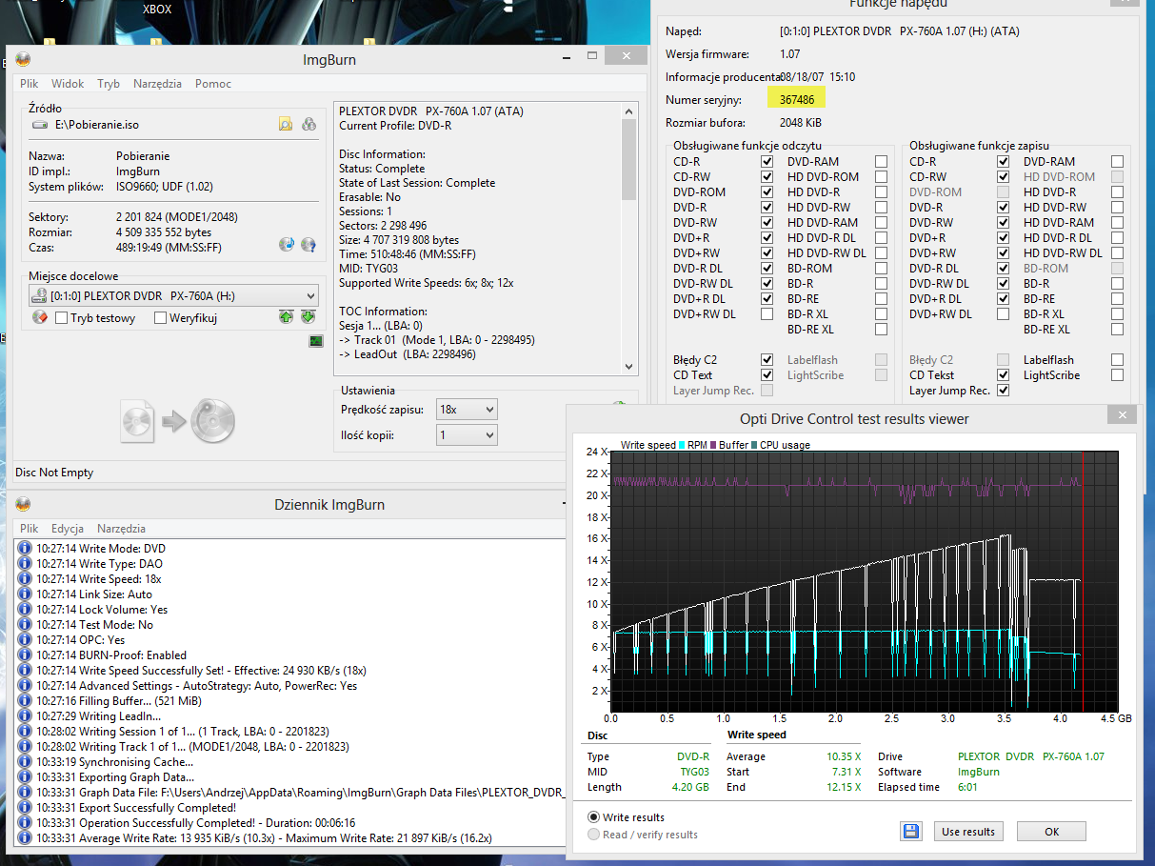1155x866 pixels.
Task: Click the Dziennik ImgBurn window app icon
Action: [23, 505]
